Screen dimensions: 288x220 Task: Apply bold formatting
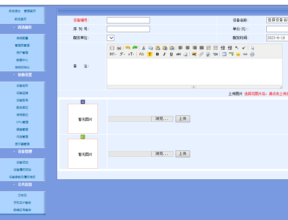click(x=157, y=54)
